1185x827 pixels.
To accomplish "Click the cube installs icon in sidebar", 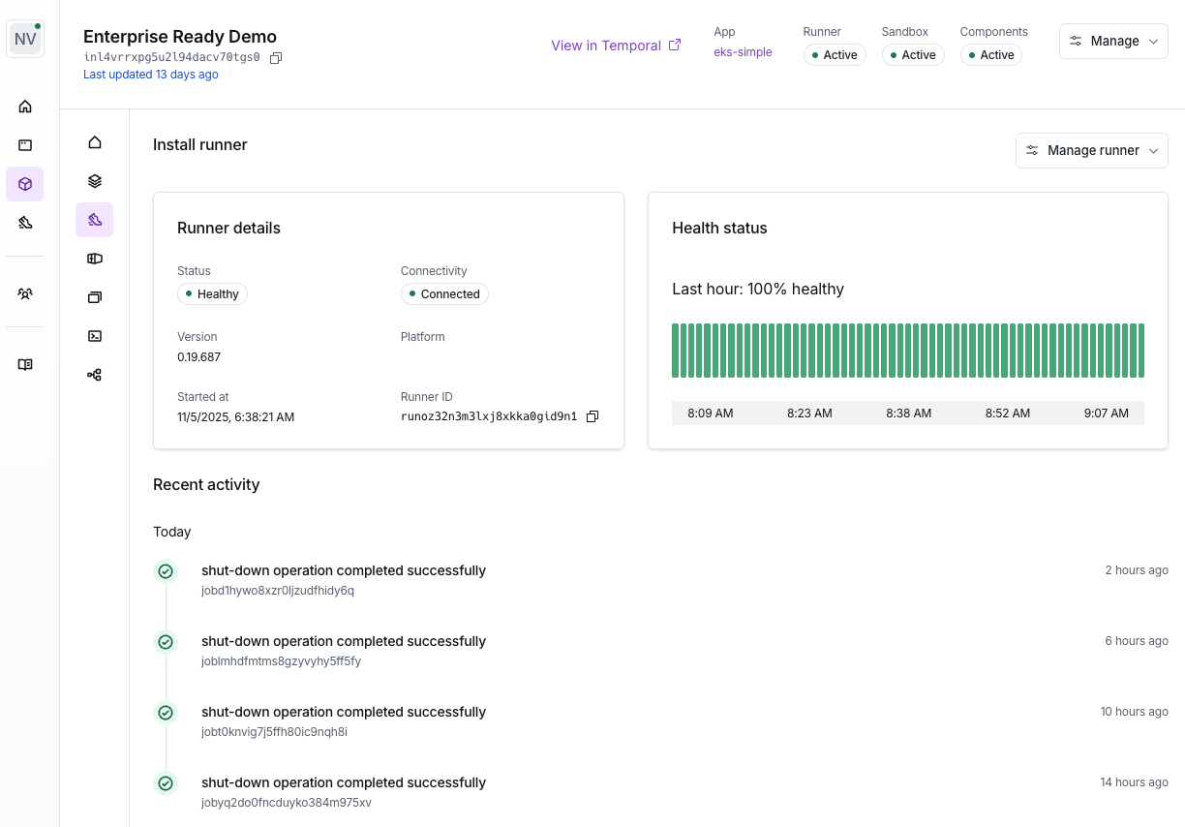I will [x=25, y=184].
